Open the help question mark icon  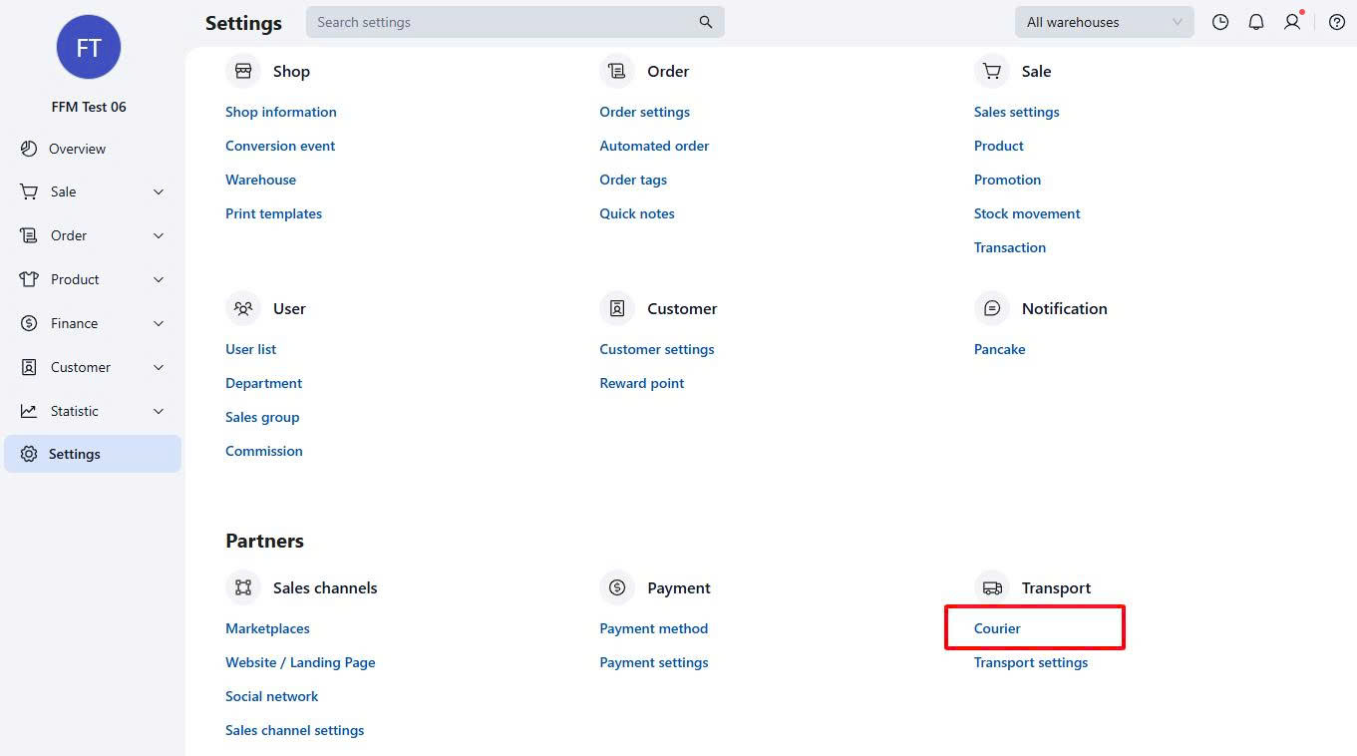pyautogui.click(x=1337, y=22)
